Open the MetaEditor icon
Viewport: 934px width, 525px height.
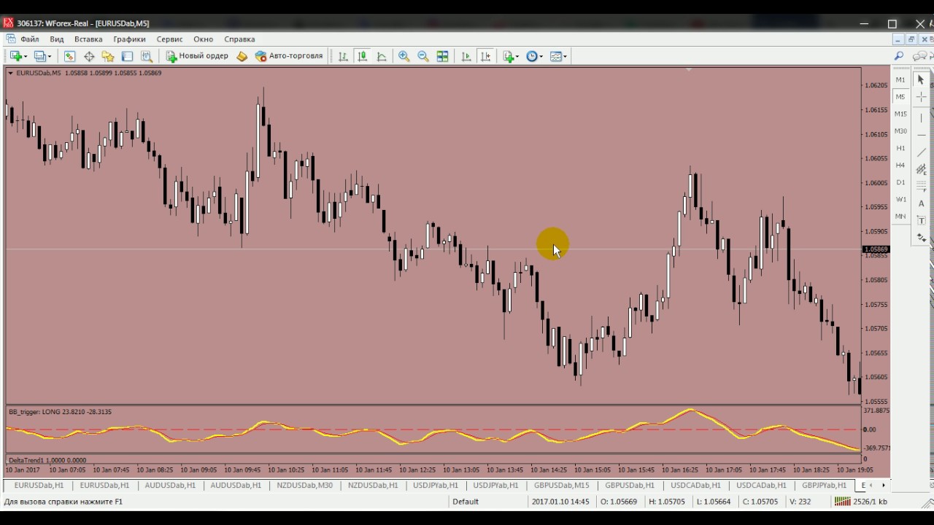click(242, 56)
